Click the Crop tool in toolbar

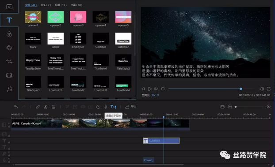tap(67, 107)
